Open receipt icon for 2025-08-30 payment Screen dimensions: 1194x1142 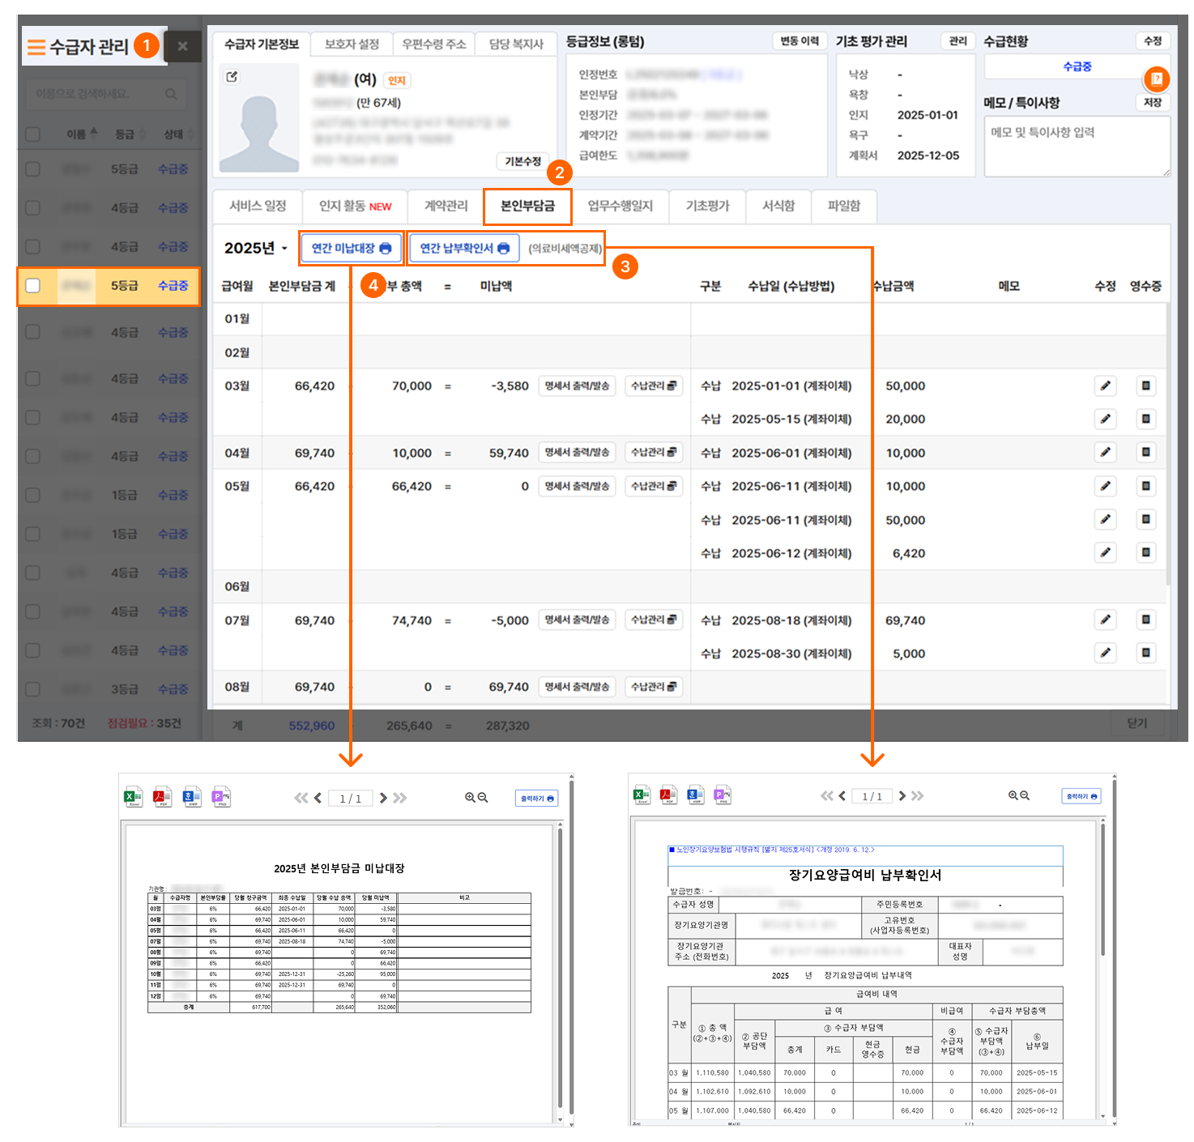(x=1145, y=653)
